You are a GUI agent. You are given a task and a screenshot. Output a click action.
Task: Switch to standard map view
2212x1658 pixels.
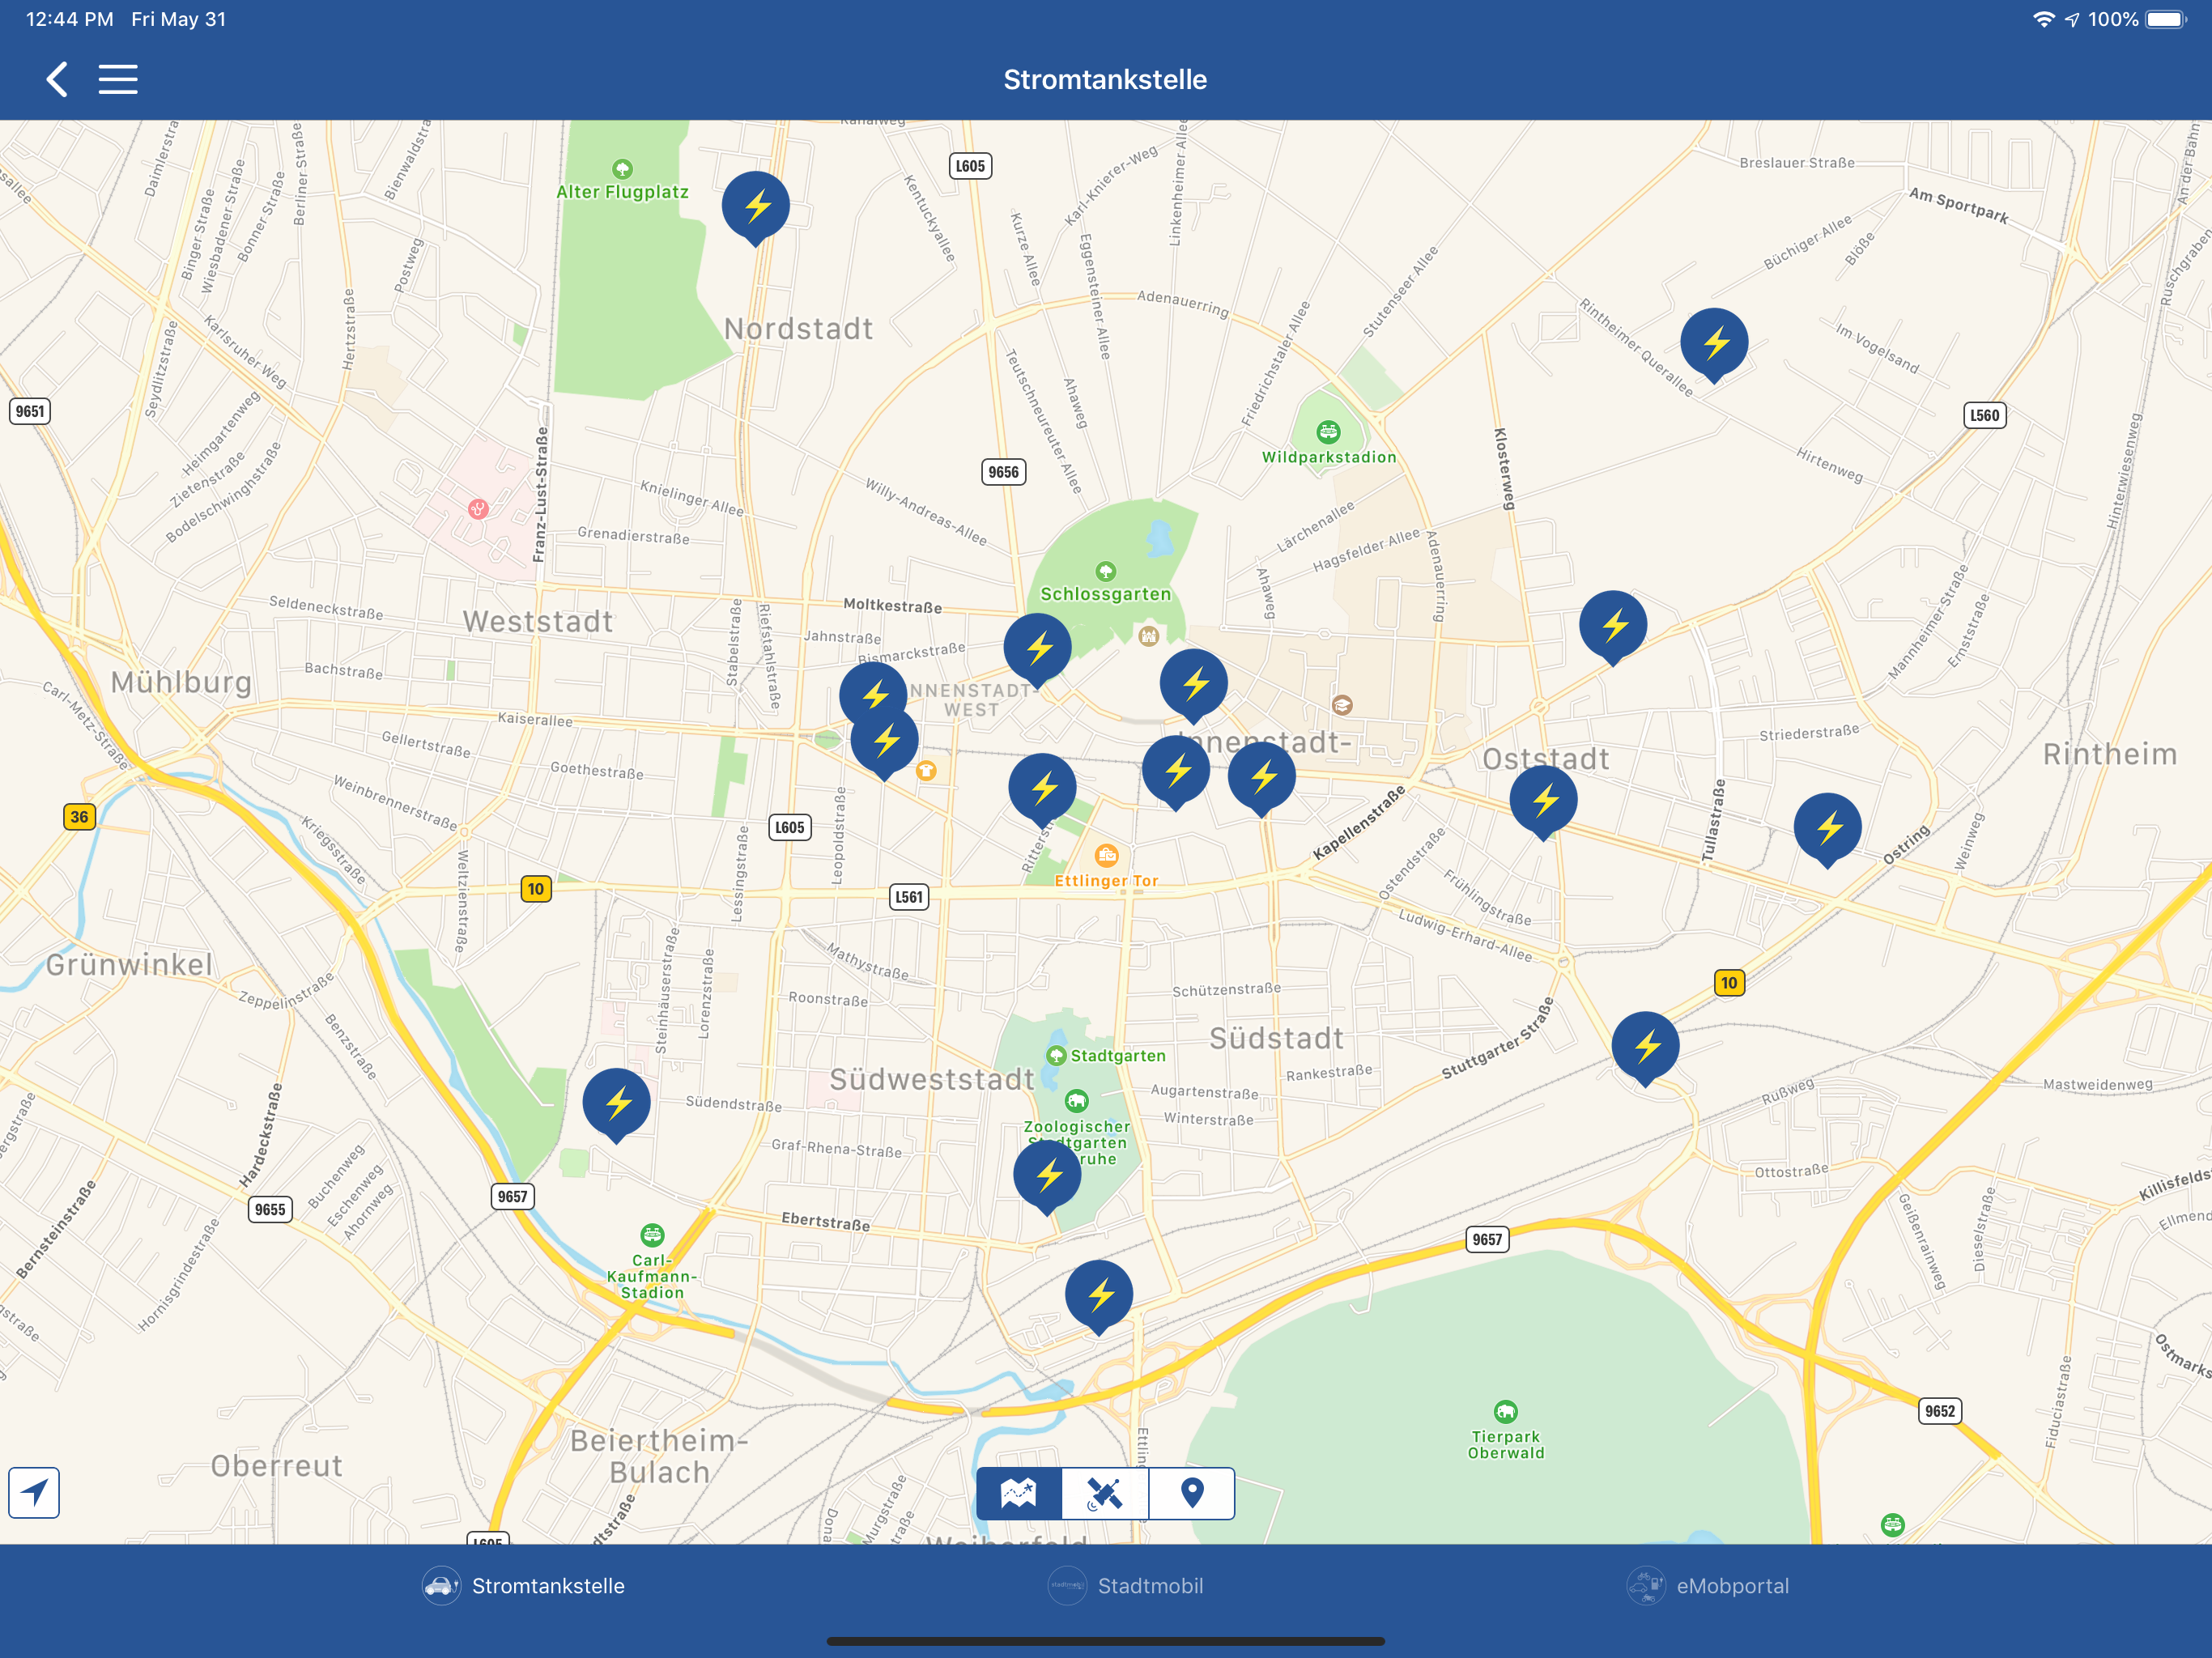click(x=1019, y=1493)
